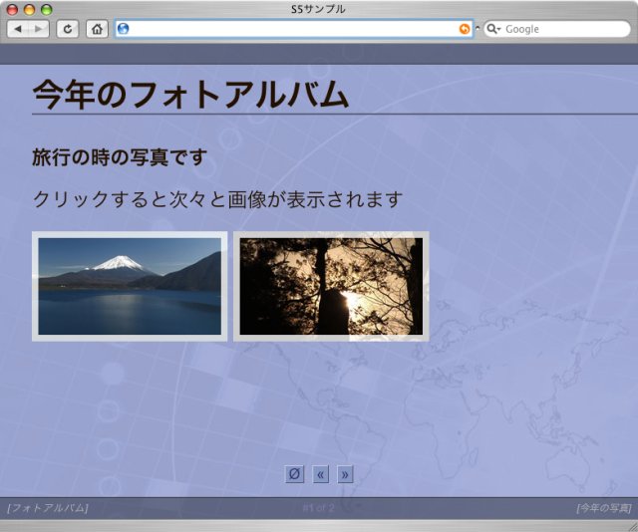Focus the URL address field
Image resolution: width=638 pixels, height=532 pixels.
294,29
